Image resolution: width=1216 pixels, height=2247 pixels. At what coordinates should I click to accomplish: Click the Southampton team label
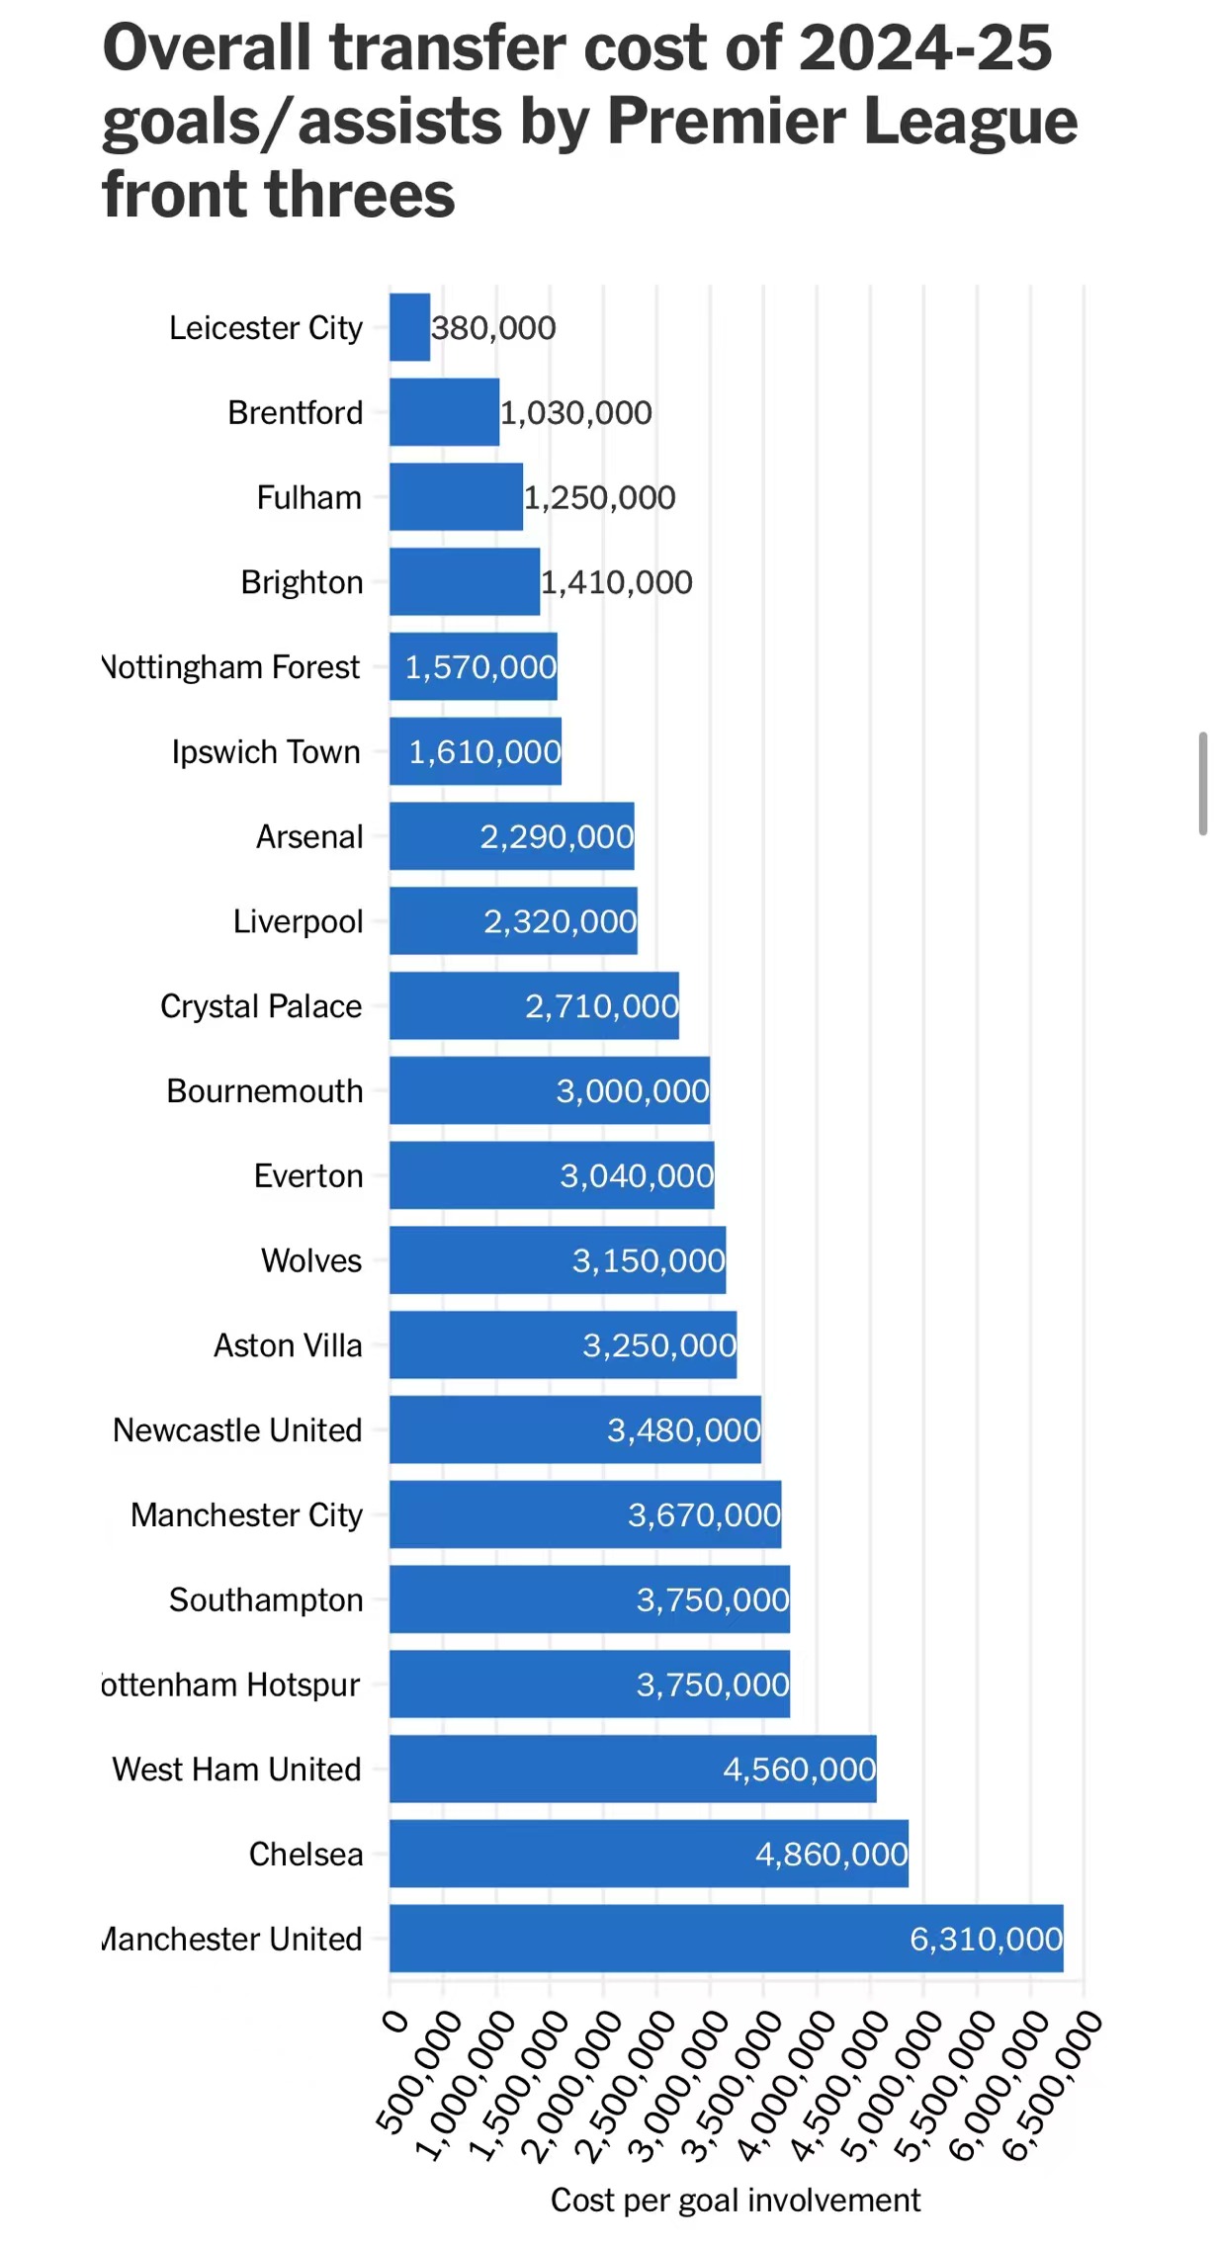[x=266, y=1599]
